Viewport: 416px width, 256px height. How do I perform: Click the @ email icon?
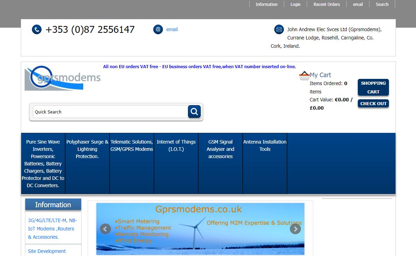click(x=158, y=29)
